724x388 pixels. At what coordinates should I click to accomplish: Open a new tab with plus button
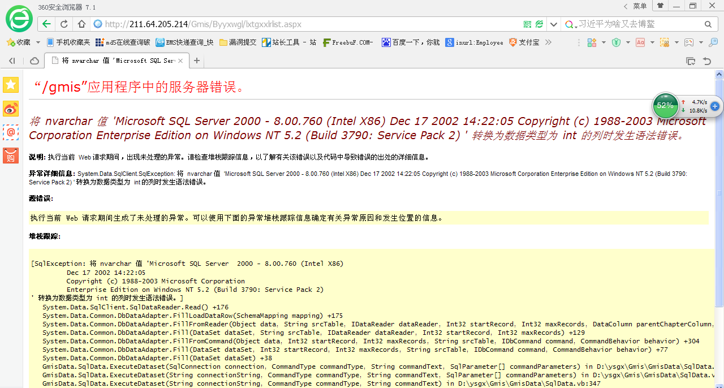[x=197, y=61]
